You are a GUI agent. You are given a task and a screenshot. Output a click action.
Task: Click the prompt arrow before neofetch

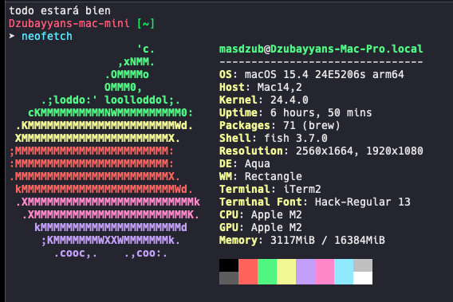pyautogui.click(x=12, y=36)
